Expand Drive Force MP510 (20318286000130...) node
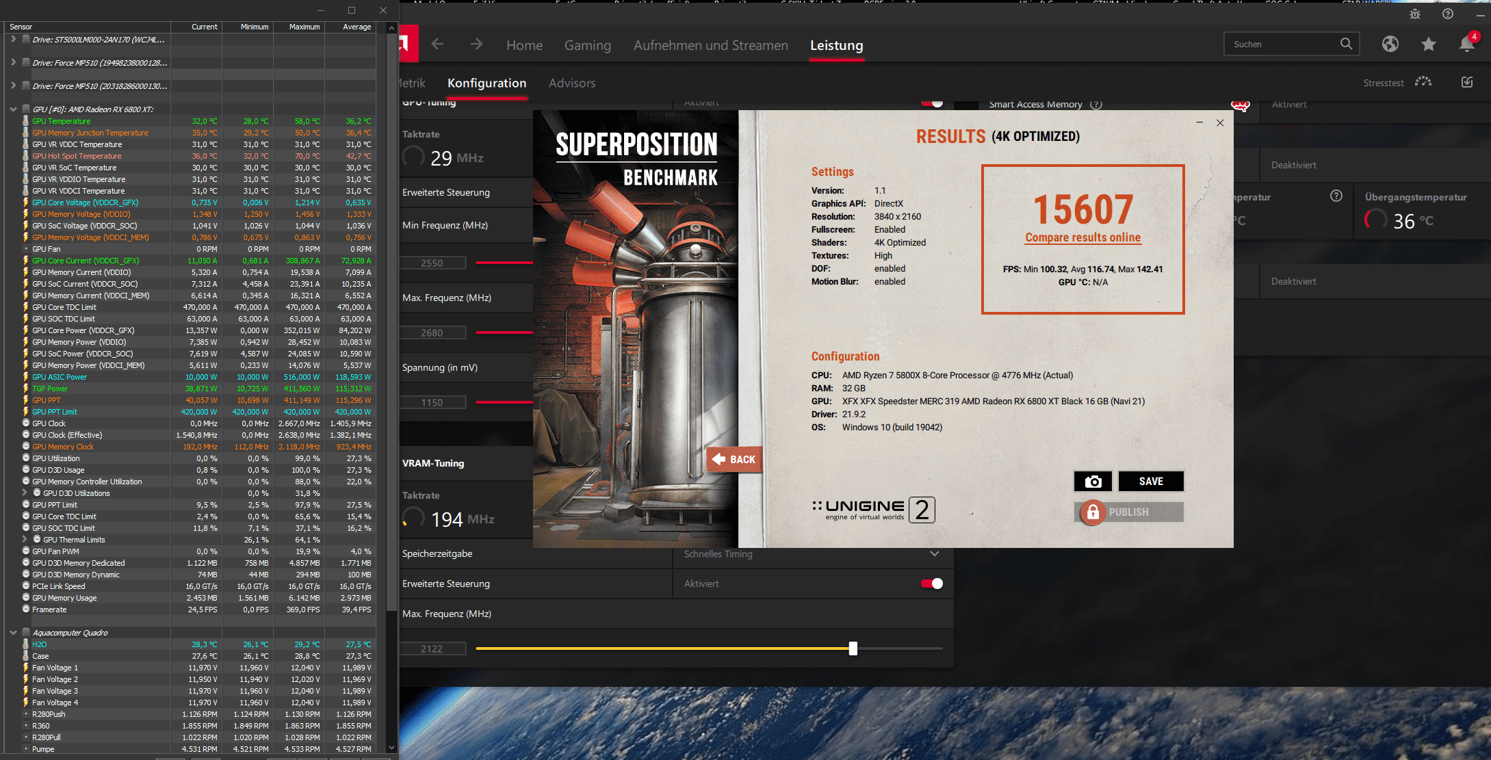 pos(13,86)
